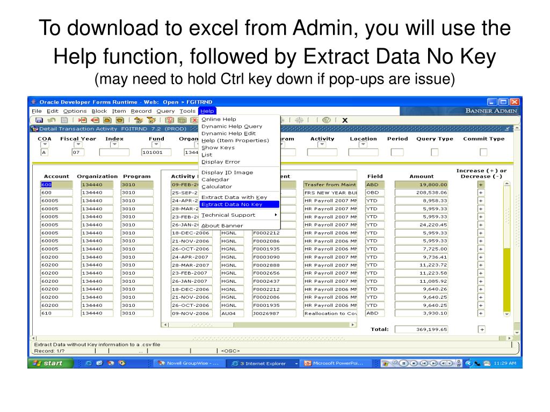Click the transaction list scroll-down arrow
This screenshot has height=412, width=550.
tap(506, 314)
